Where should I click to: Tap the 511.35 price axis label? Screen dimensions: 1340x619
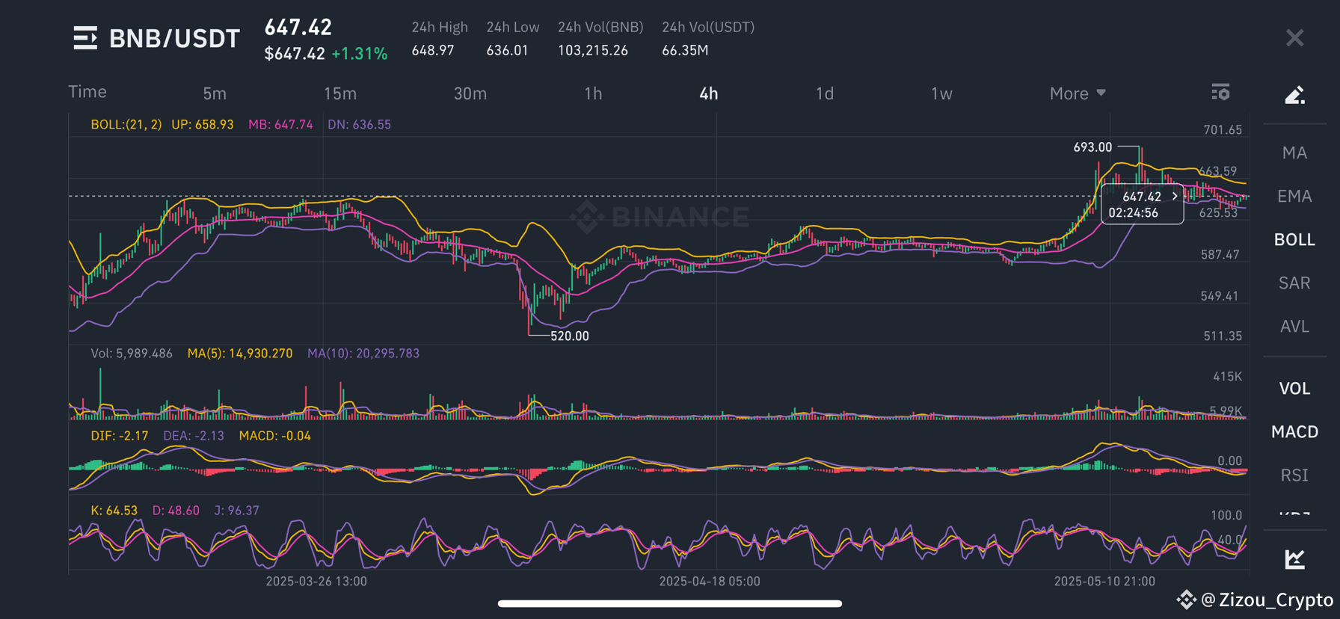1223,336
